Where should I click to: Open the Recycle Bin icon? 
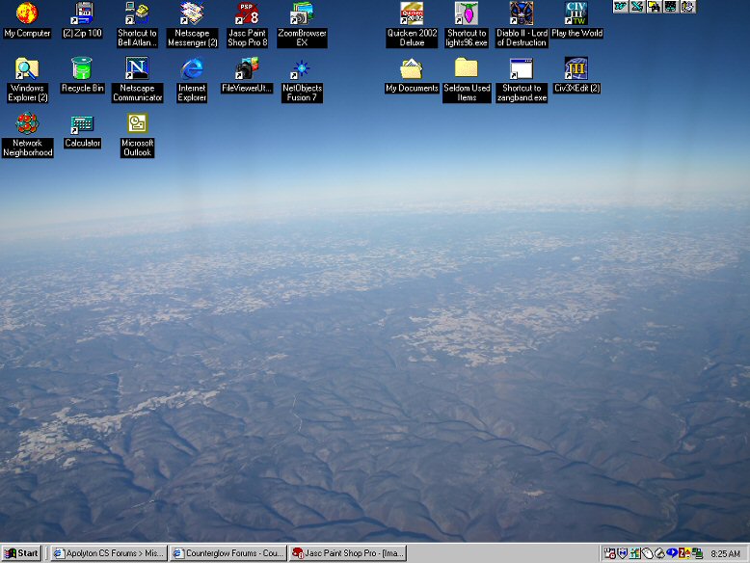(82, 68)
